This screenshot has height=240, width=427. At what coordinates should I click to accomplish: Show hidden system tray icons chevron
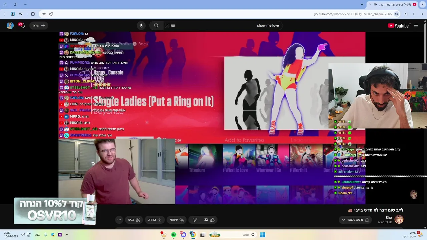click(67, 235)
